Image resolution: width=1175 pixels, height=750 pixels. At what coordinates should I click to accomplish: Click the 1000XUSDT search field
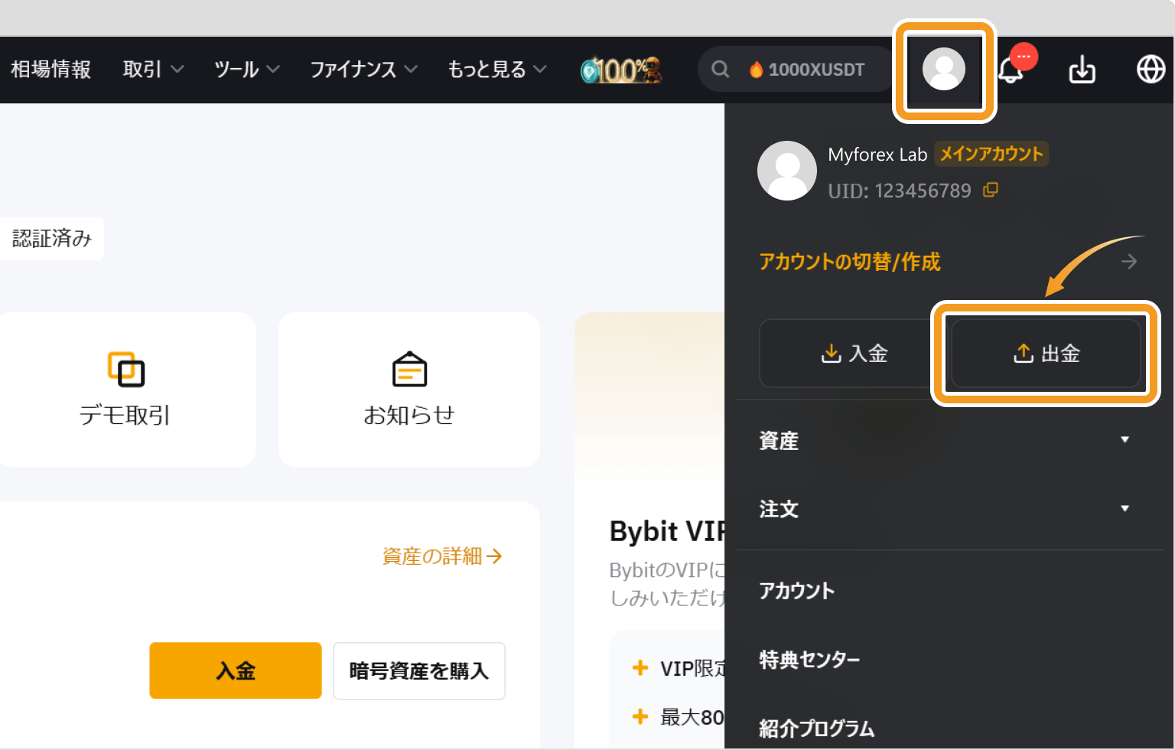[796, 70]
